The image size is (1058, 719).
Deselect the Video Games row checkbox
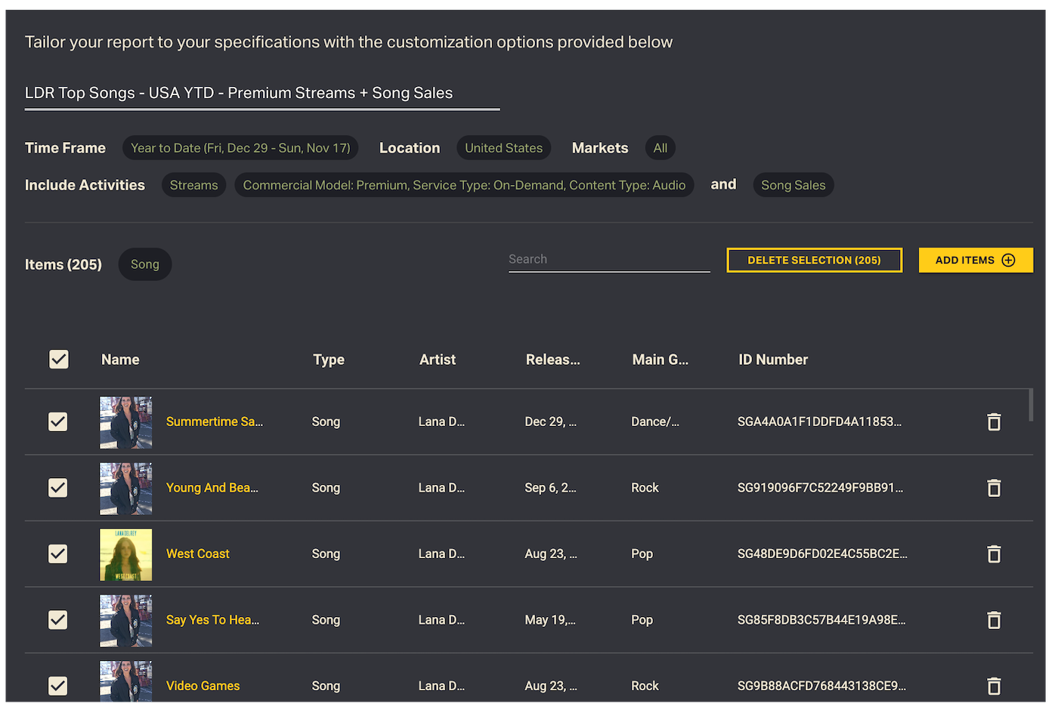58,686
